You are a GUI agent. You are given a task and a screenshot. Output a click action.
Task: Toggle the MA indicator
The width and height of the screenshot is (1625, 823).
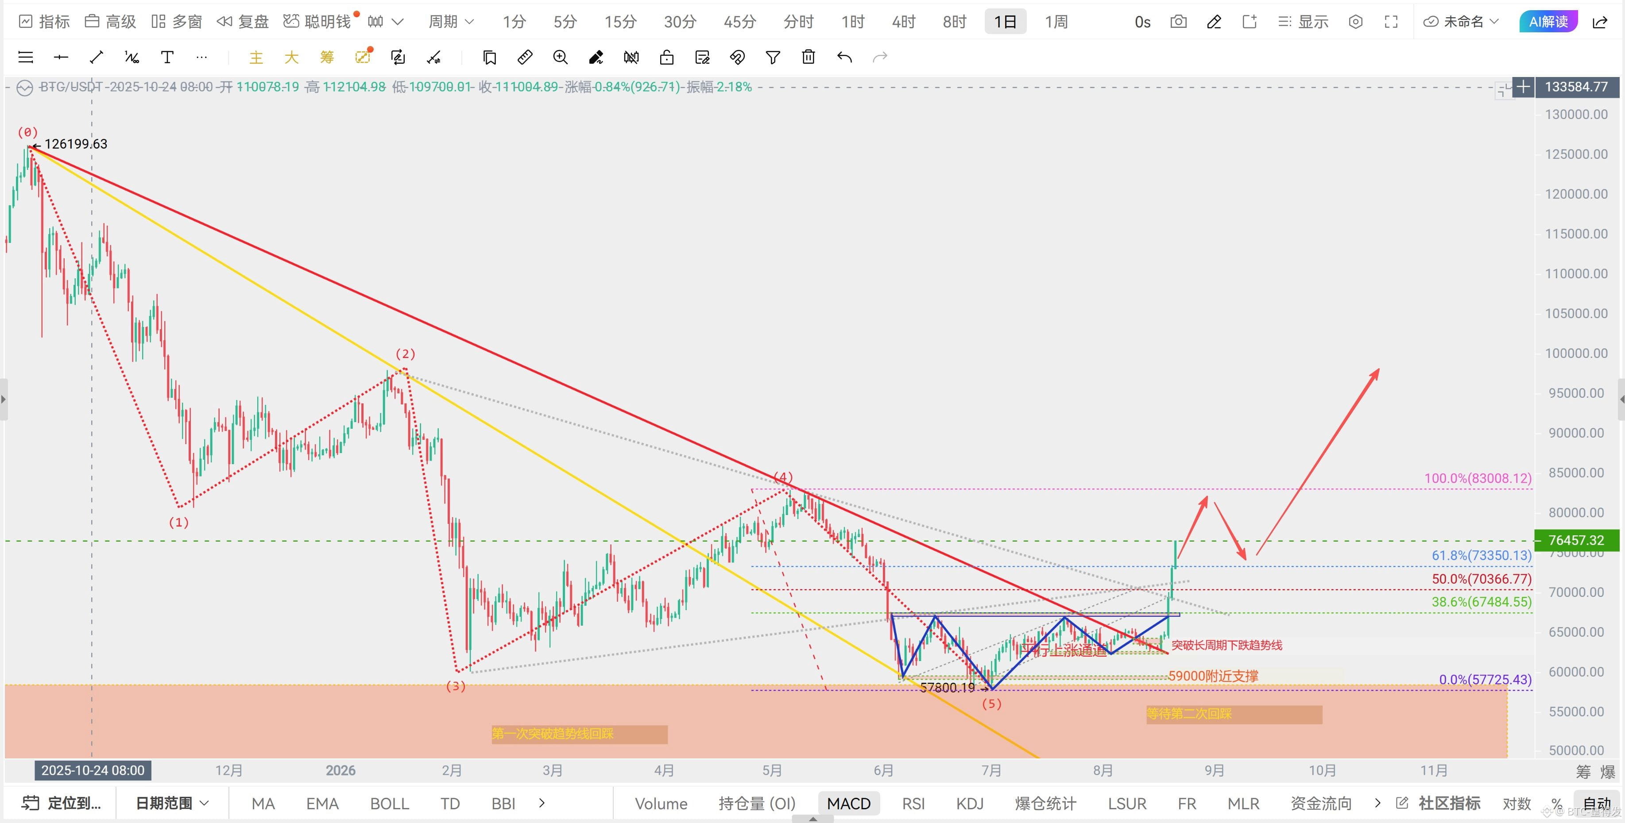point(263,804)
